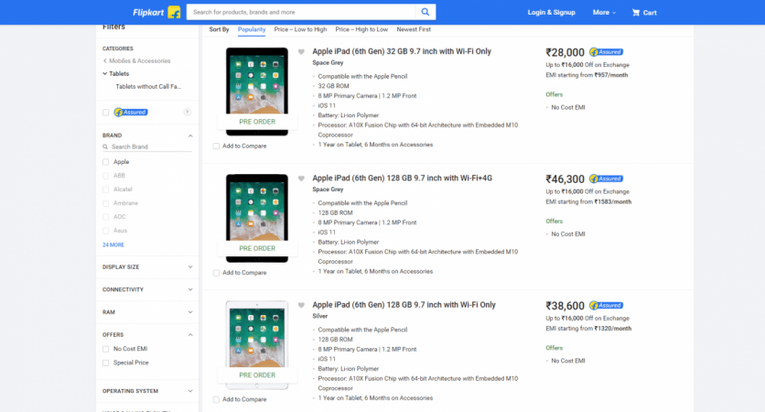Image resolution: width=765 pixels, height=412 pixels.
Task: Open Apple iPad 128 GB Wi-Fi+4G title
Action: pyautogui.click(x=402, y=179)
